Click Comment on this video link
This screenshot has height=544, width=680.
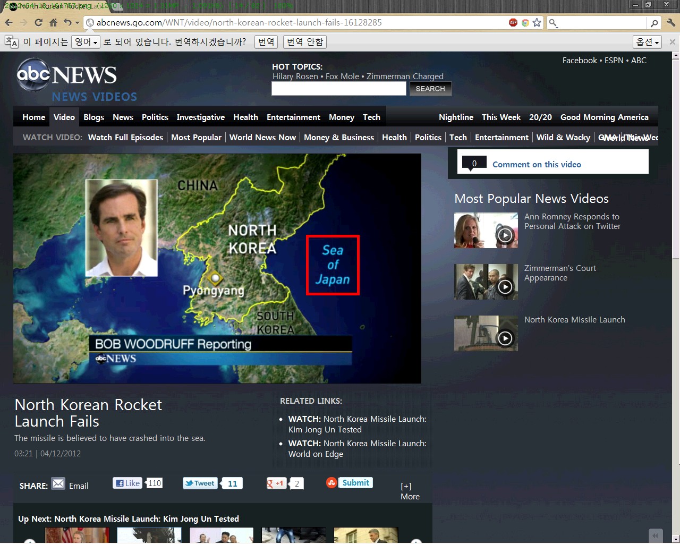click(537, 165)
